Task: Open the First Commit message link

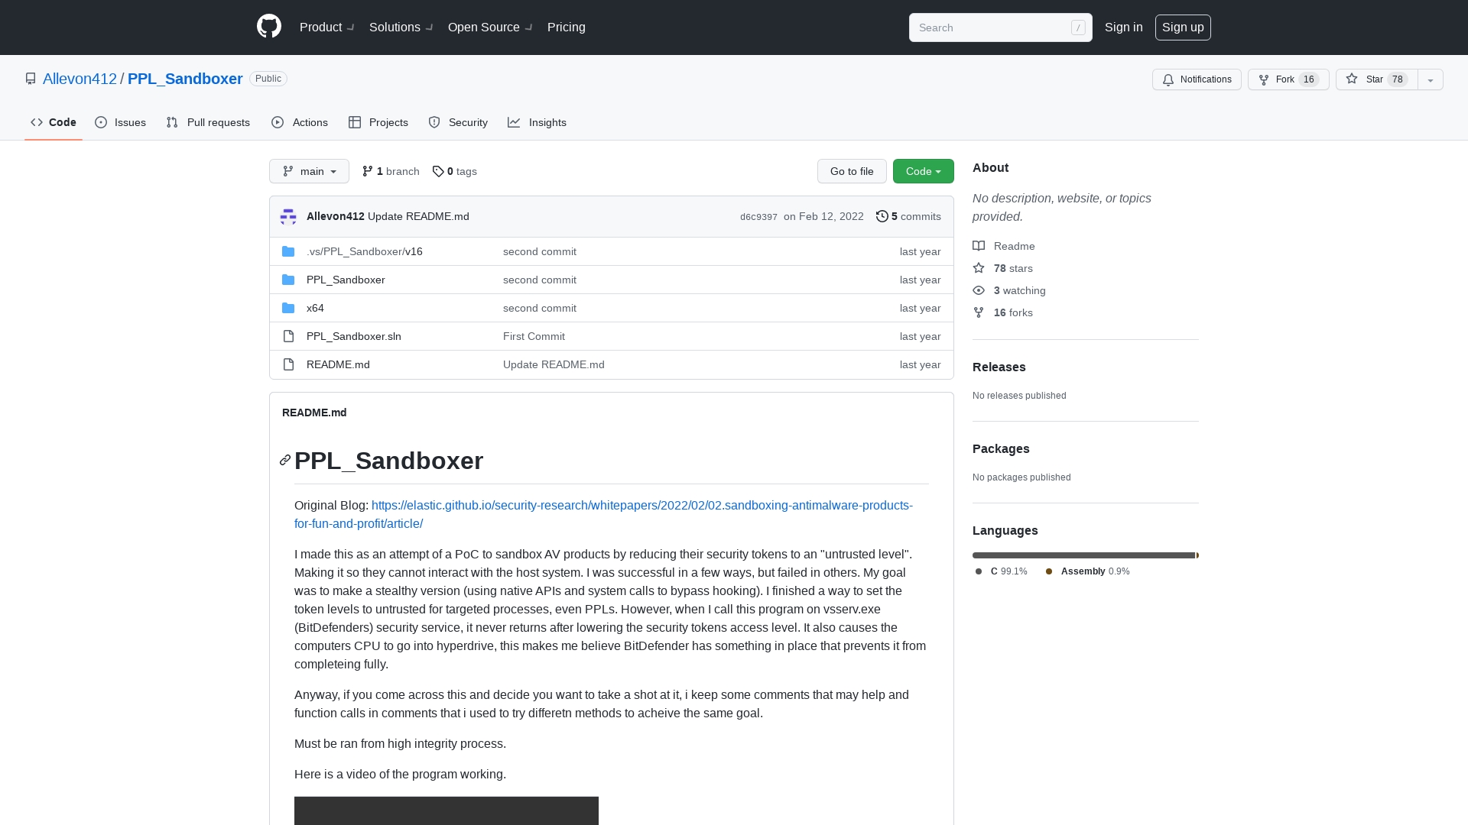Action: click(x=534, y=336)
